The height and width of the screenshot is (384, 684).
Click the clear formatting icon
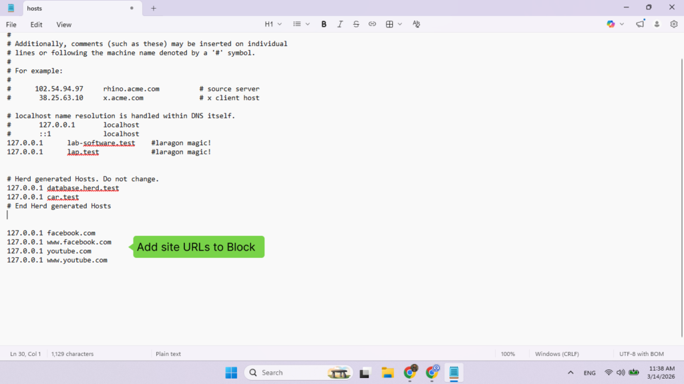point(416,24)
